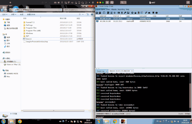
Task: Select AD06802-NC01 under network in sidebar
Action: 12,73
